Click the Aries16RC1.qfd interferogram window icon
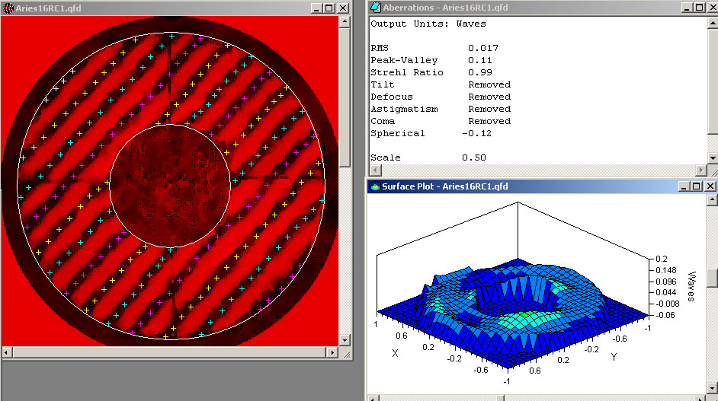This screenshot has width=718, height=401. (8, 8)
